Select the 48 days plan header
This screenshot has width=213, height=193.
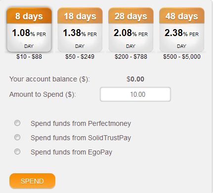tap(182, 16)
